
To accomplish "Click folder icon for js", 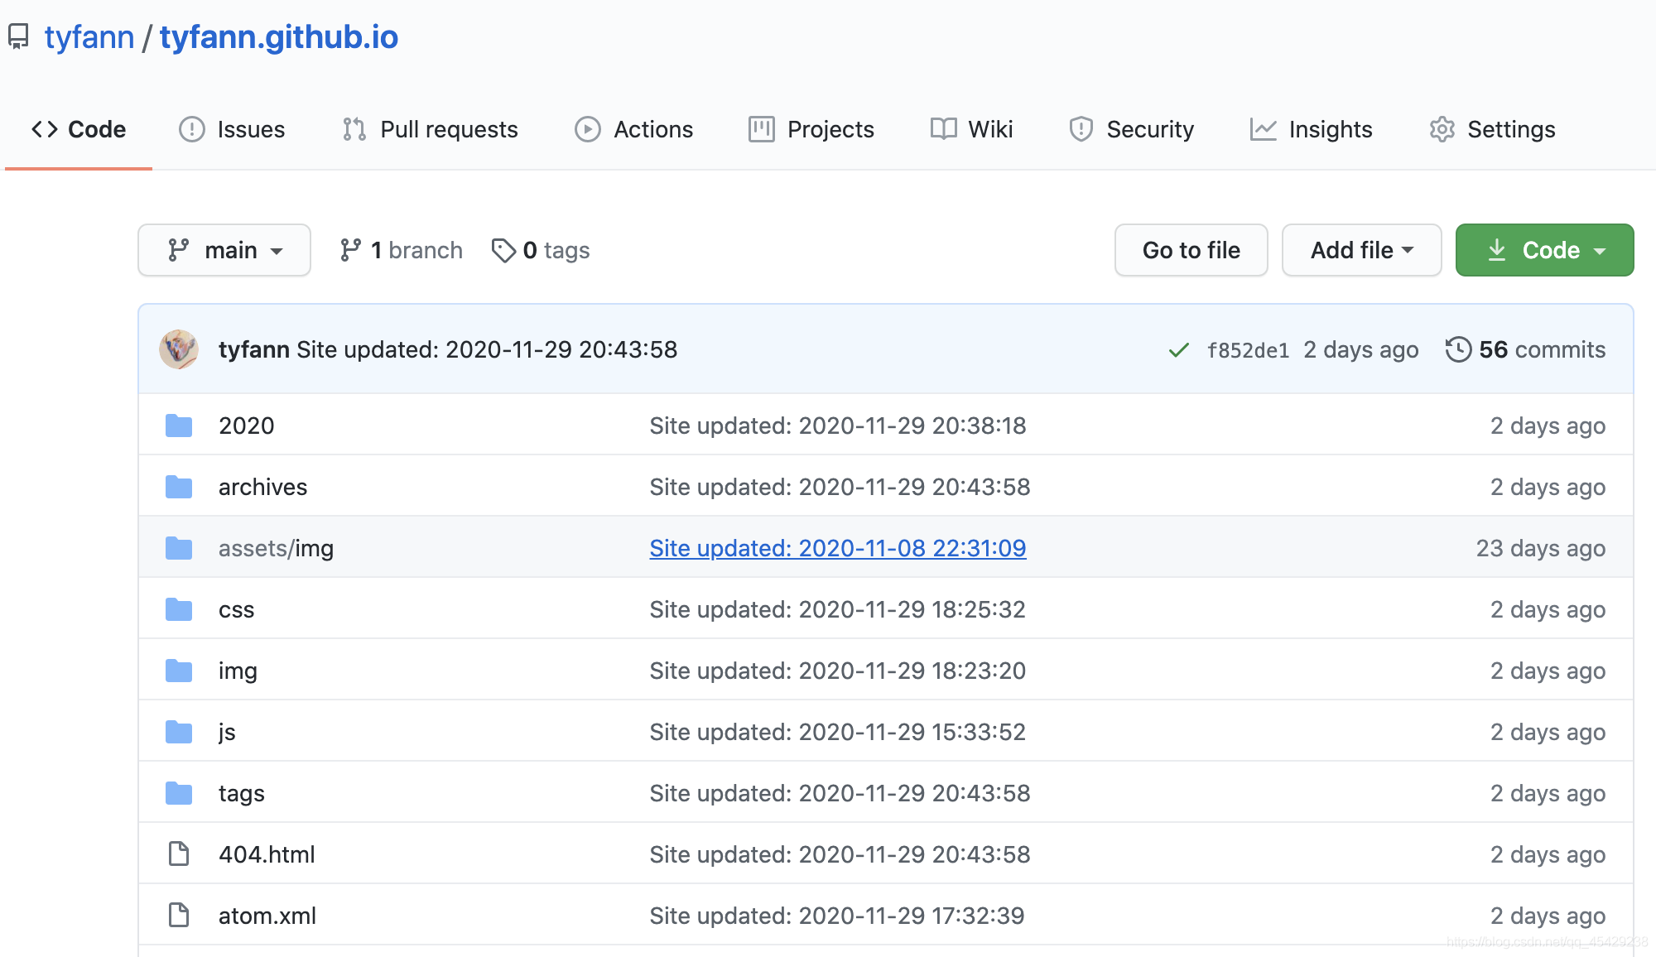I will point(179,732).
